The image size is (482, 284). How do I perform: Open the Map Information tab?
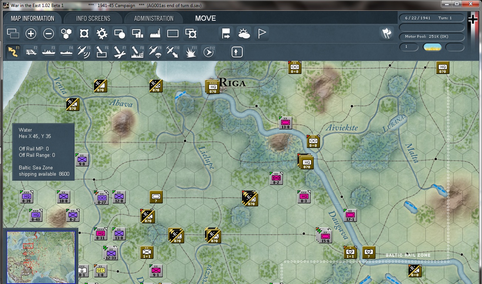tap(33, 18)
